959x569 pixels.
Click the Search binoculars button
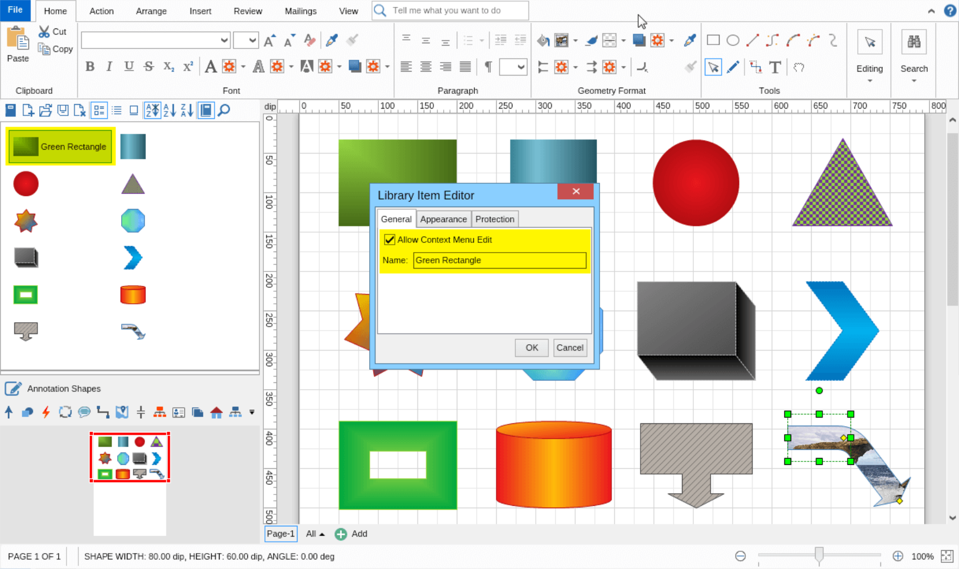pyautogui.click(x=914, y=42)
